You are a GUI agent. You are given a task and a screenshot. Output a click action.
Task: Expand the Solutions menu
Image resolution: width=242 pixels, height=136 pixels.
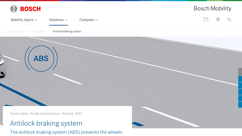tap(58, 20)
